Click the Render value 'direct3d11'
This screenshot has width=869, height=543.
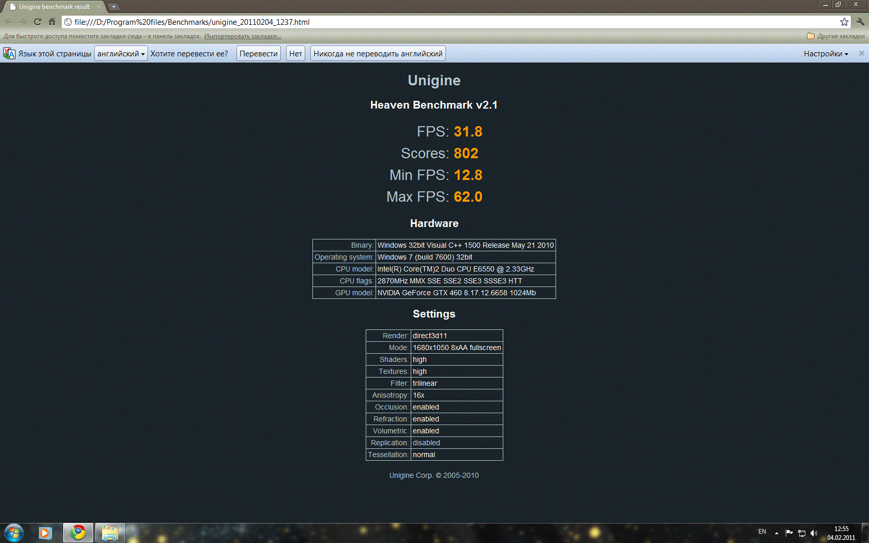457,336
